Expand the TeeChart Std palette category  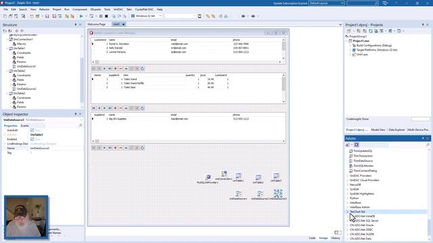(347, 211)
